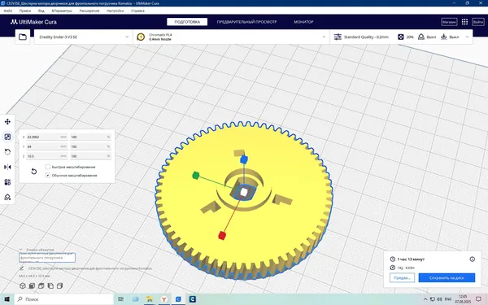This screenshot has width=488, height=305.
Task: Open file with folder icon button
Action: click(23, 37)
